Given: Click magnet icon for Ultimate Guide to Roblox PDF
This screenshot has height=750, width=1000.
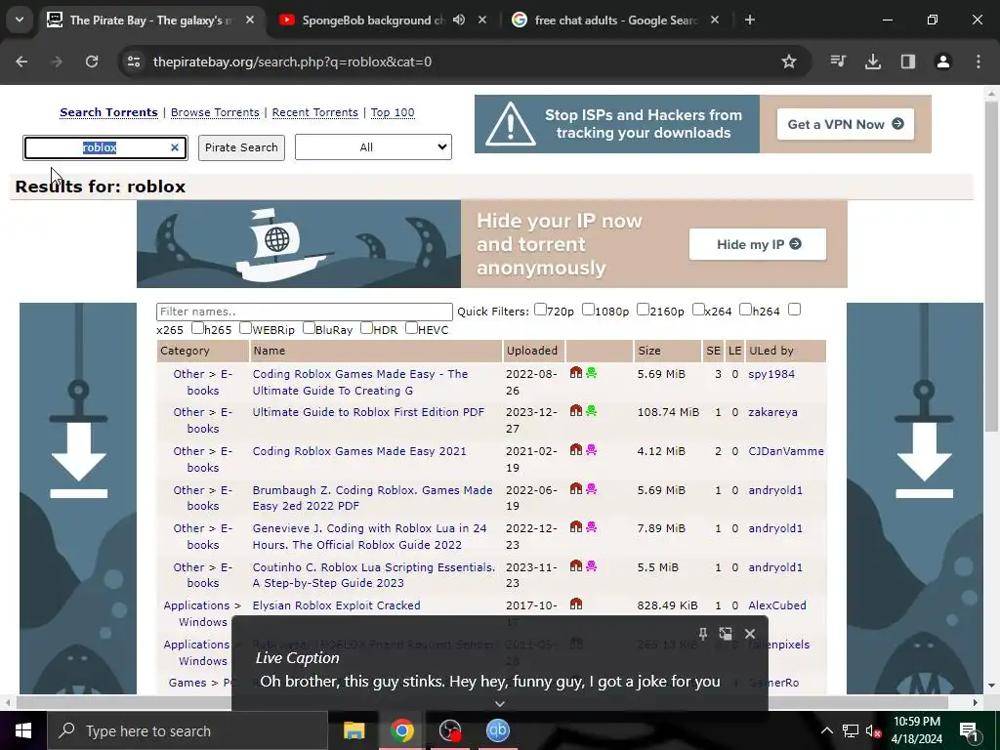Looking at the screenshot, I should 576,411.
